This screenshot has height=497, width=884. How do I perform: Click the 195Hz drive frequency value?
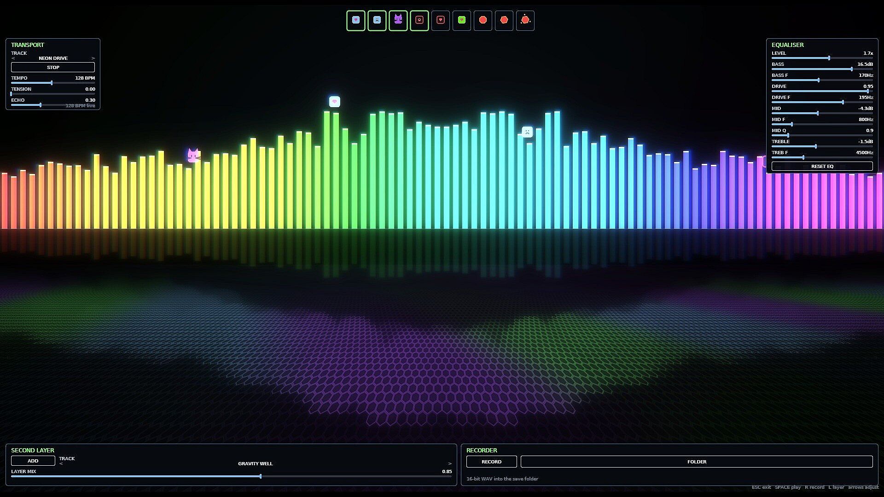[866, 98]
